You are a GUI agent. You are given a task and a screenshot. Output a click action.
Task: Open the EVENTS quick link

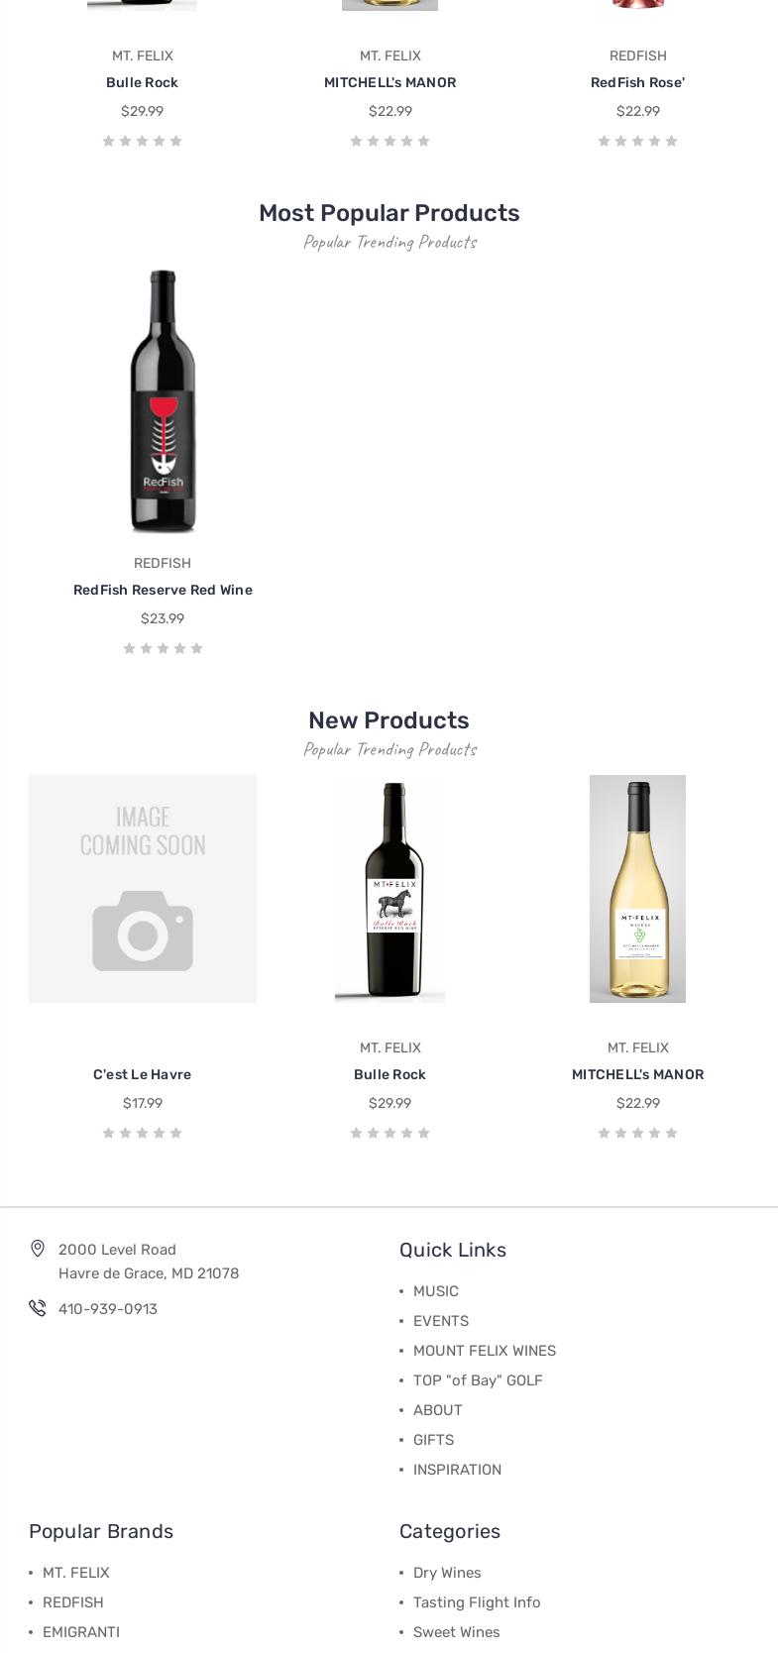(x=441, y=1321)
